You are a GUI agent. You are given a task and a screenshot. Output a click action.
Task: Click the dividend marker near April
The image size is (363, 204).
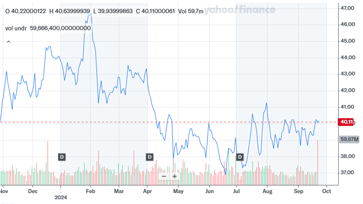(150, 157)
